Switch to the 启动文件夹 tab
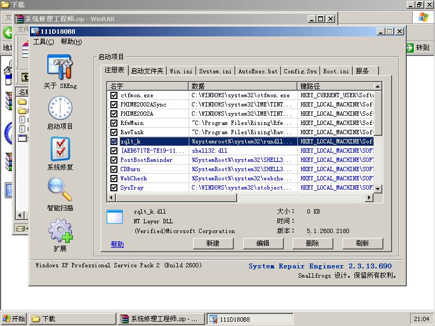The image size is (435, 326). [x=147, y=71]
